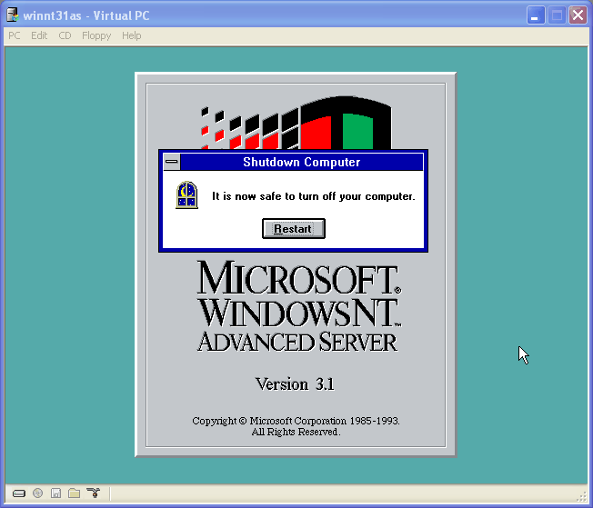Click the shared folder status icon
593x508 pixels.
tap(75, 493)
